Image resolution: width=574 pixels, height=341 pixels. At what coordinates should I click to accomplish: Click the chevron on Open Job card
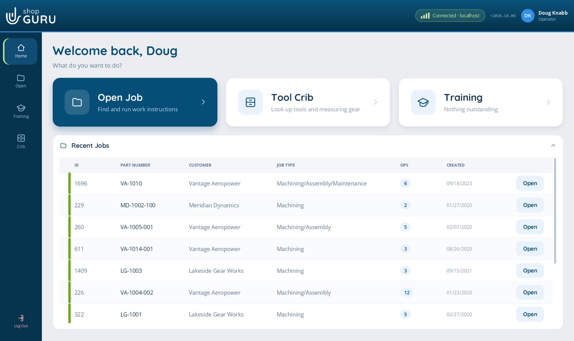(x=203, y=102)
